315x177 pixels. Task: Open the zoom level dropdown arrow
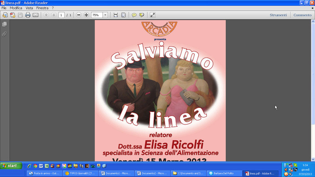click(105, 15)
